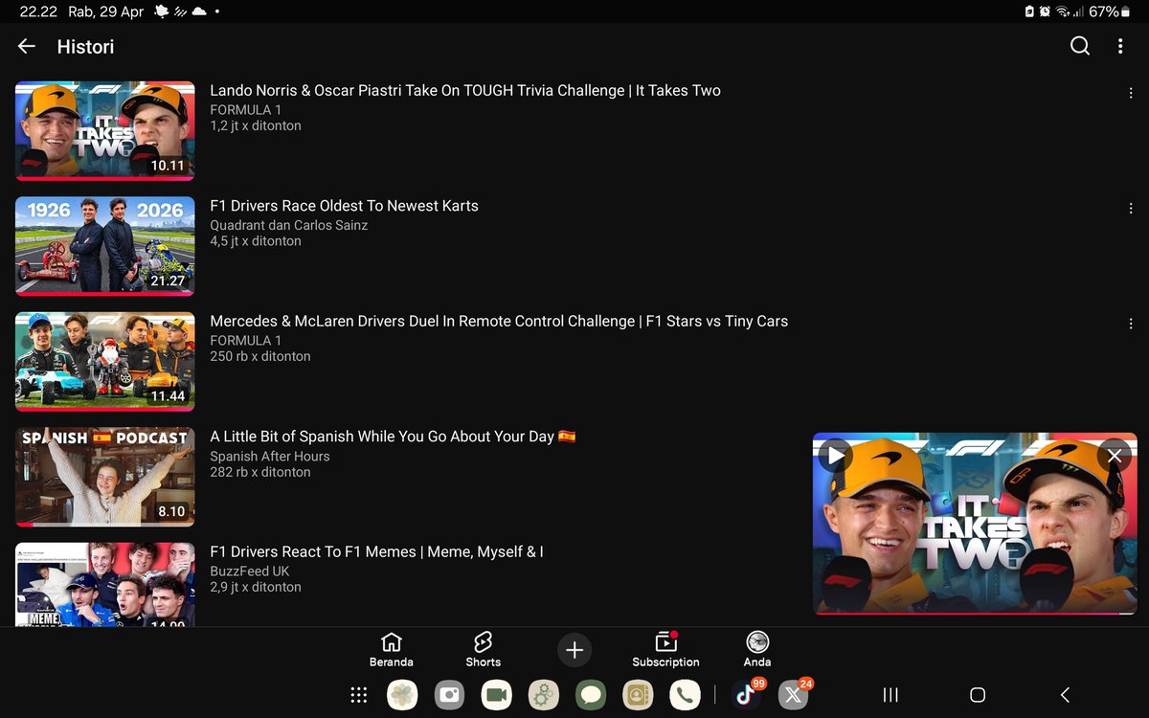Go back using the arrow beside Histori

(x=26, y=46)
